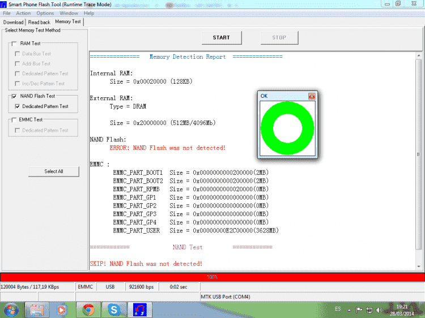Launch the media player taskbar icon
Screen dimensions: 425x318
pyautogui.click(x=62, y=310)
